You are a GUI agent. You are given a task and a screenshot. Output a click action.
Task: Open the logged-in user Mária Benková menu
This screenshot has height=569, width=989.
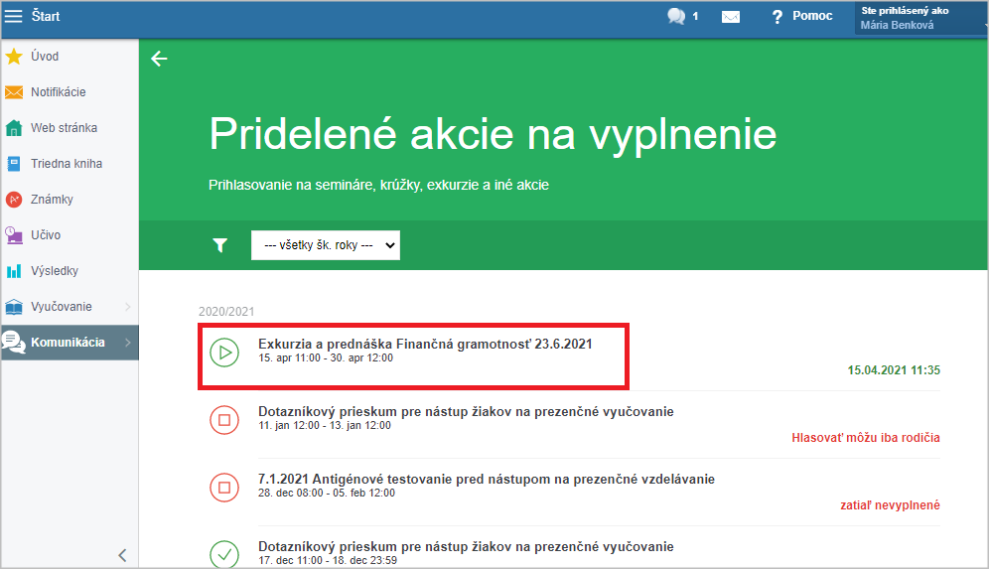click(919, 18)
